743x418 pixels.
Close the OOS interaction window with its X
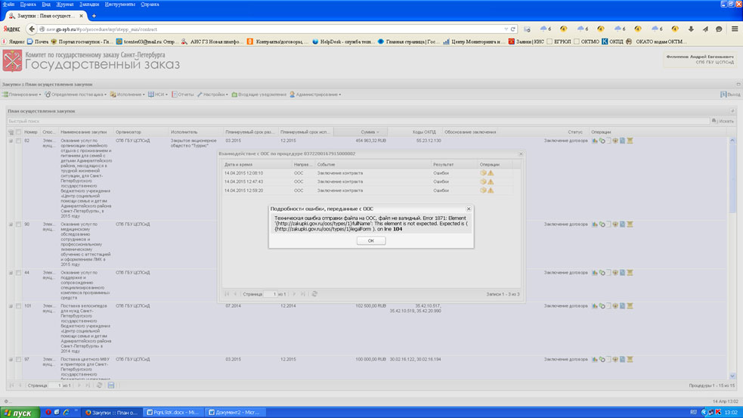[521, 153]
